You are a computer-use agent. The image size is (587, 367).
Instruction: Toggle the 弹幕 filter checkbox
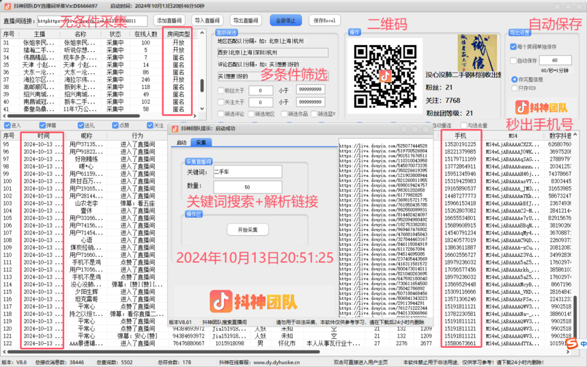pos(42,125)
